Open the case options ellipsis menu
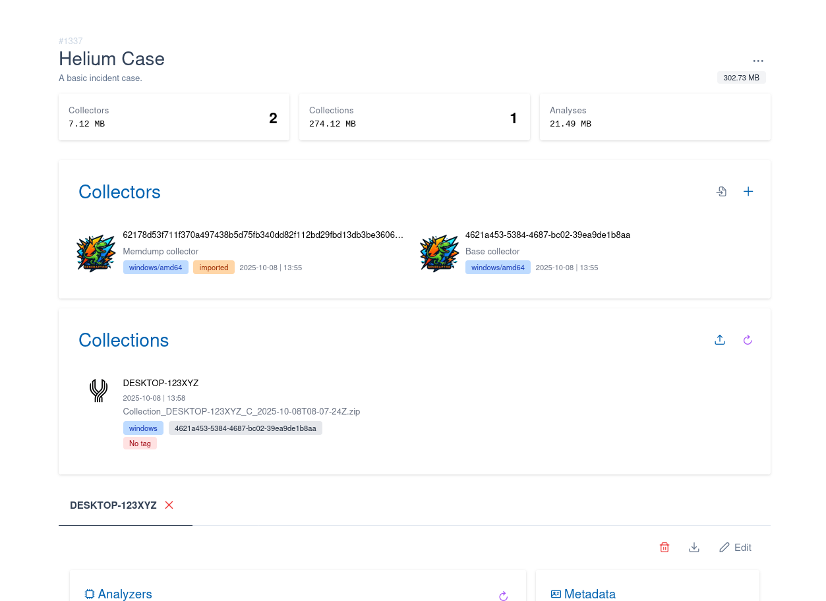Image resolution: width=826 pixels, height=601 pixels. [758, 61]
